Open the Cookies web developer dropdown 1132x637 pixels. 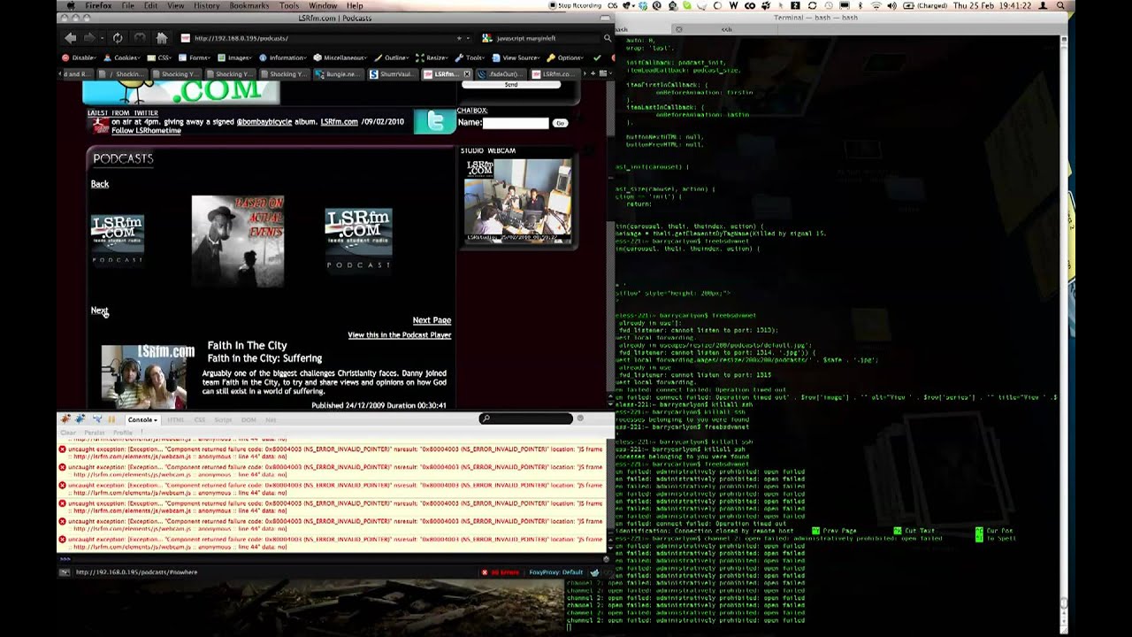click(x=123, y=58)
